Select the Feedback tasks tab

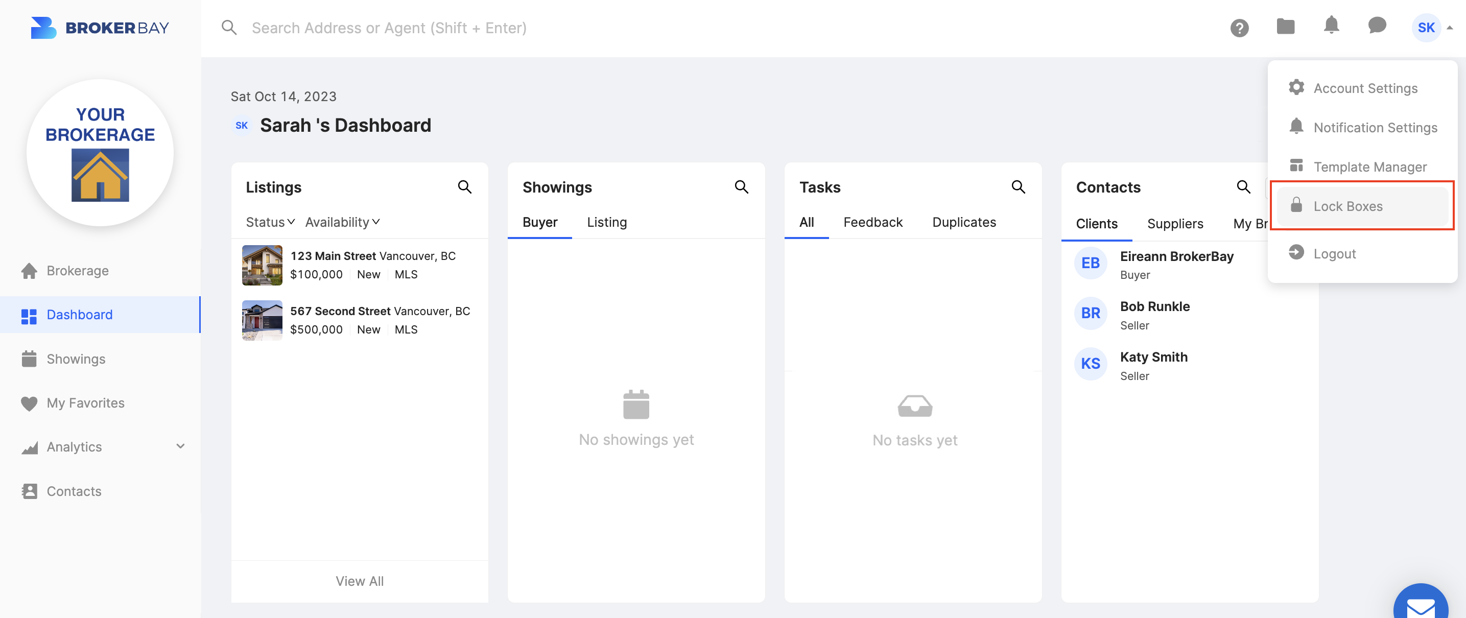(873, 222)
